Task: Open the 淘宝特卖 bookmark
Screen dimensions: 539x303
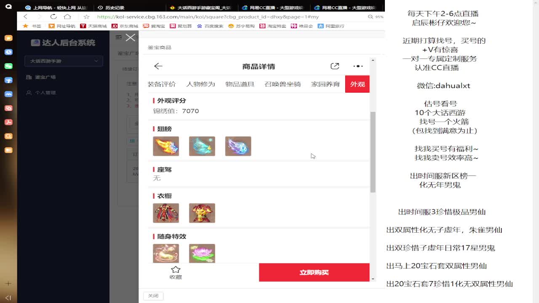Action: tap(273, 26)
